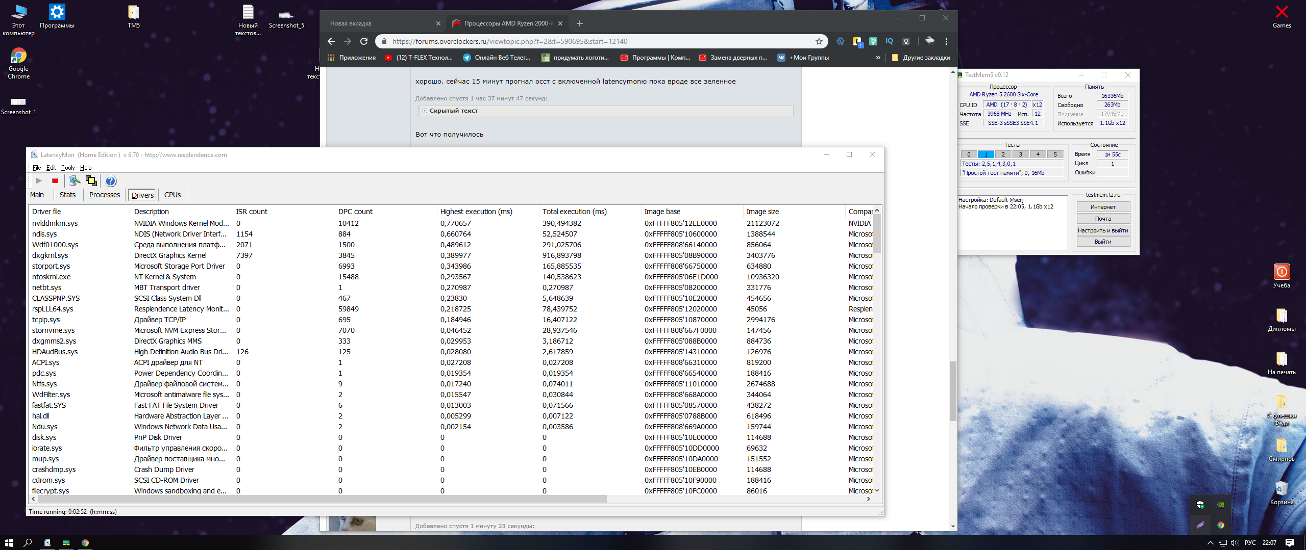Screen dimensions: 1306x550
Task: Sort drivers by the DPC count column header
Action: click(386, 212)
